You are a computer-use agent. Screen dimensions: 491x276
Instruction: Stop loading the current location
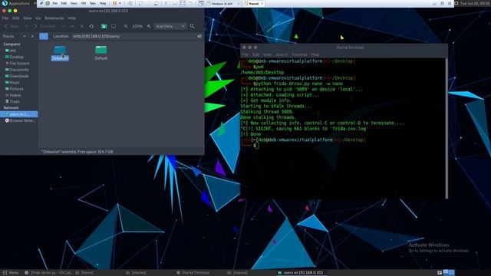82,26
